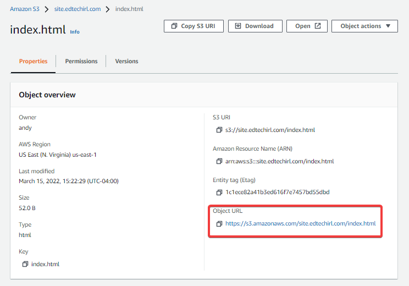Open site.edtechirl.com bucket breadcrumb

(78, 9)
